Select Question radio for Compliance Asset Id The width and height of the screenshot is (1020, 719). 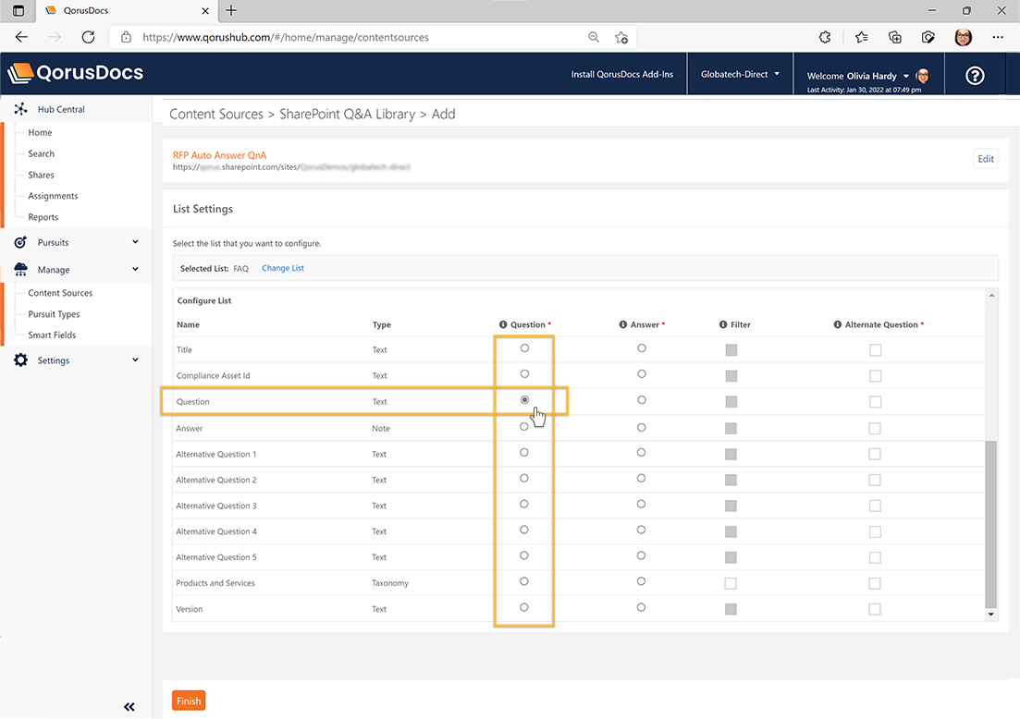click(x=524, y=373)
